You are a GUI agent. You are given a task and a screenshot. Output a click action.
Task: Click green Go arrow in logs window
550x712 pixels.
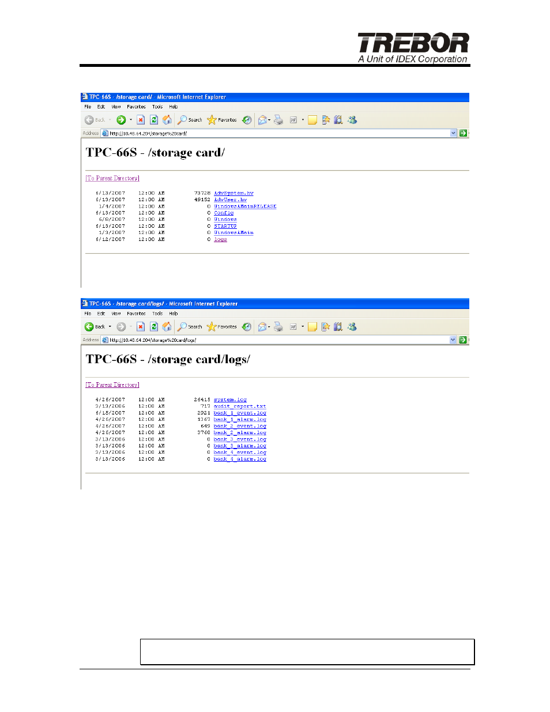pyautogui.click(x=463, y=340)
